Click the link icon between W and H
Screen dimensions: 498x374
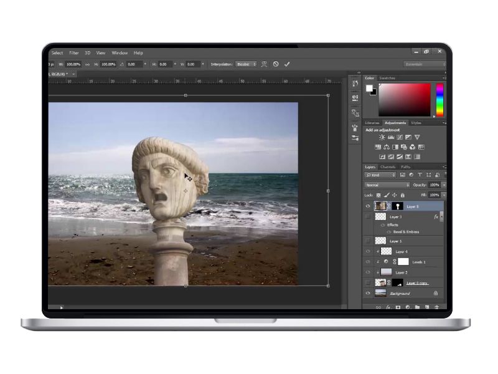click(87, 64)
